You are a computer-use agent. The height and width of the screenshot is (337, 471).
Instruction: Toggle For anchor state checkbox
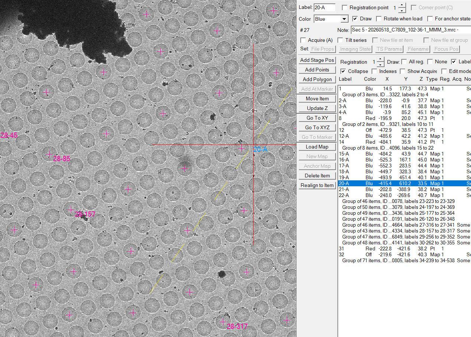[x=430, y=19]
